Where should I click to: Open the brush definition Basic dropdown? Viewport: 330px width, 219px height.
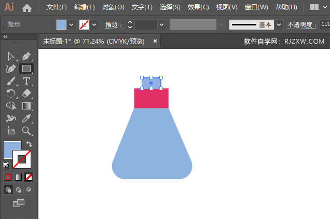click(x=279, y=25)
